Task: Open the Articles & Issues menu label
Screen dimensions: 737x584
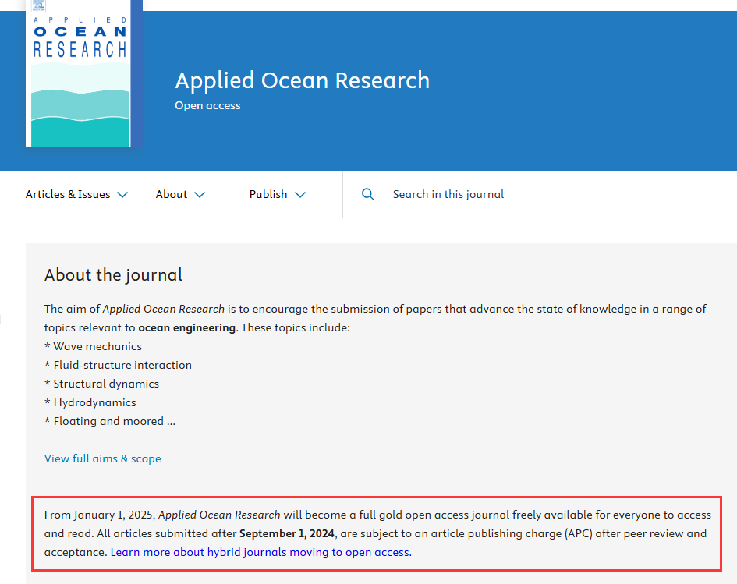Action: (68, 194)
